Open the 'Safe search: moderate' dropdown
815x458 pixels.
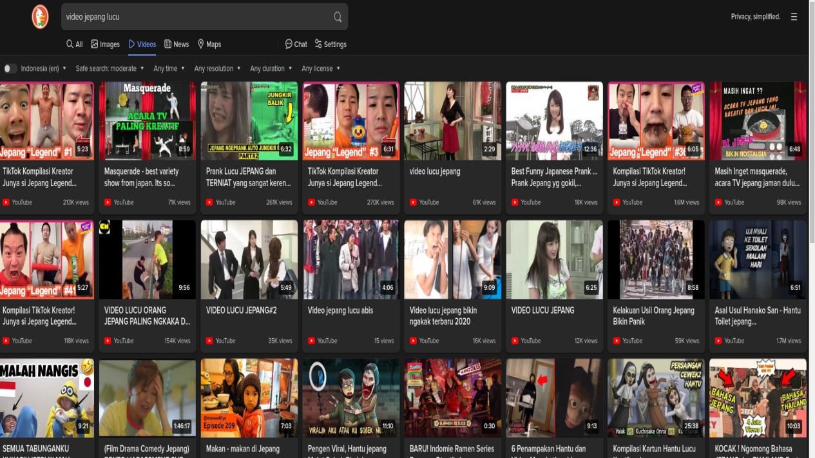(x=106, y=68)
